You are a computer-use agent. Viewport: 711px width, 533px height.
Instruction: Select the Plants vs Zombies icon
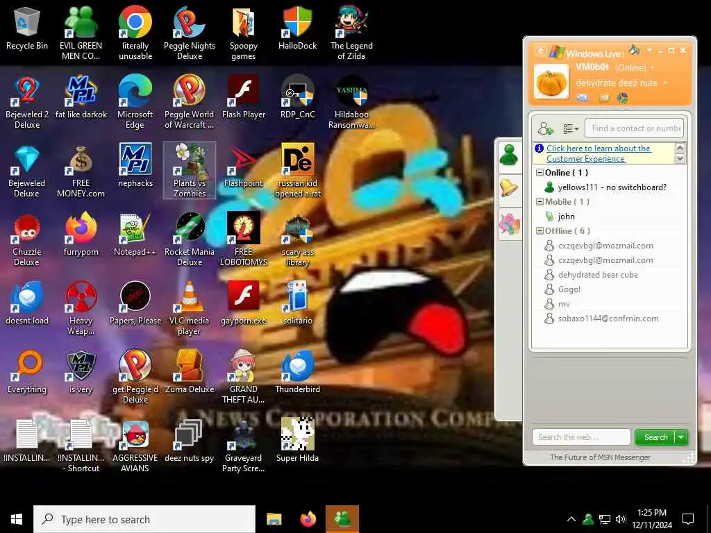tap(190, 171)
